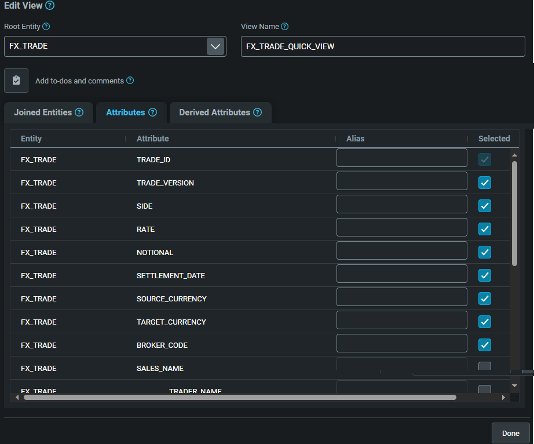
Task: Uncheck the SIDE selected checkbox
Action: [485, 205]
